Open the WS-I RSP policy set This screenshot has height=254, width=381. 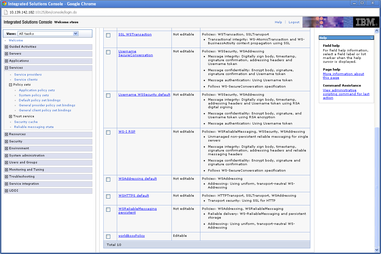tap(127, 132)
